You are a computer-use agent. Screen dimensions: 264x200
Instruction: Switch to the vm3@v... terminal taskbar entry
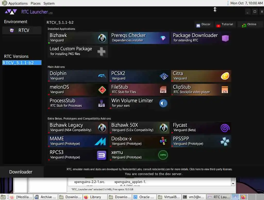[194, 197]
